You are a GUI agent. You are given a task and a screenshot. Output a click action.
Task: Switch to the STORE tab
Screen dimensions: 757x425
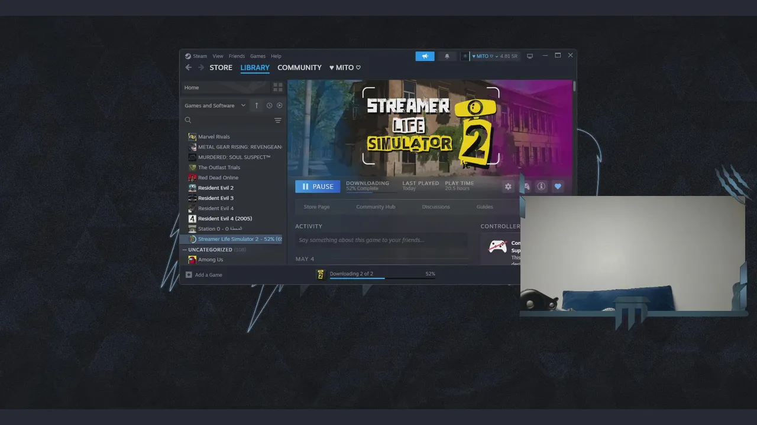[x=221, y=68]
